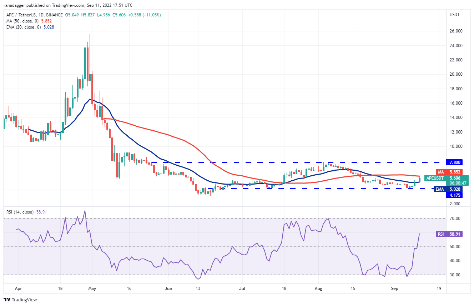Click the TradingView logo in the bottom corner
474x306 pixels.
[x=20, y=300]
